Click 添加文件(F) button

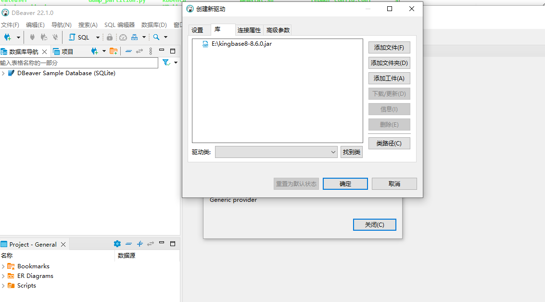point(389,48)
